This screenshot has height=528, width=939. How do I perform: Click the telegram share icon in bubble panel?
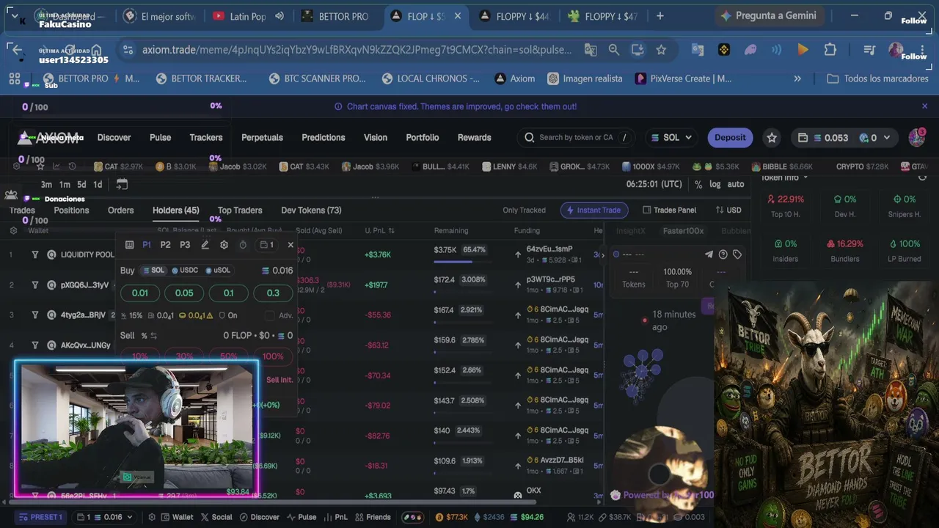coord(709,254)
